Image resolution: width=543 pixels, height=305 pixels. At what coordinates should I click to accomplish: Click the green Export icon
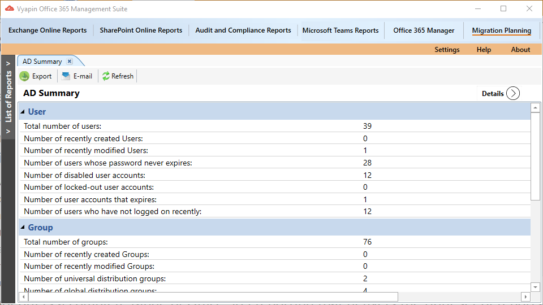[x=24, y=76]
